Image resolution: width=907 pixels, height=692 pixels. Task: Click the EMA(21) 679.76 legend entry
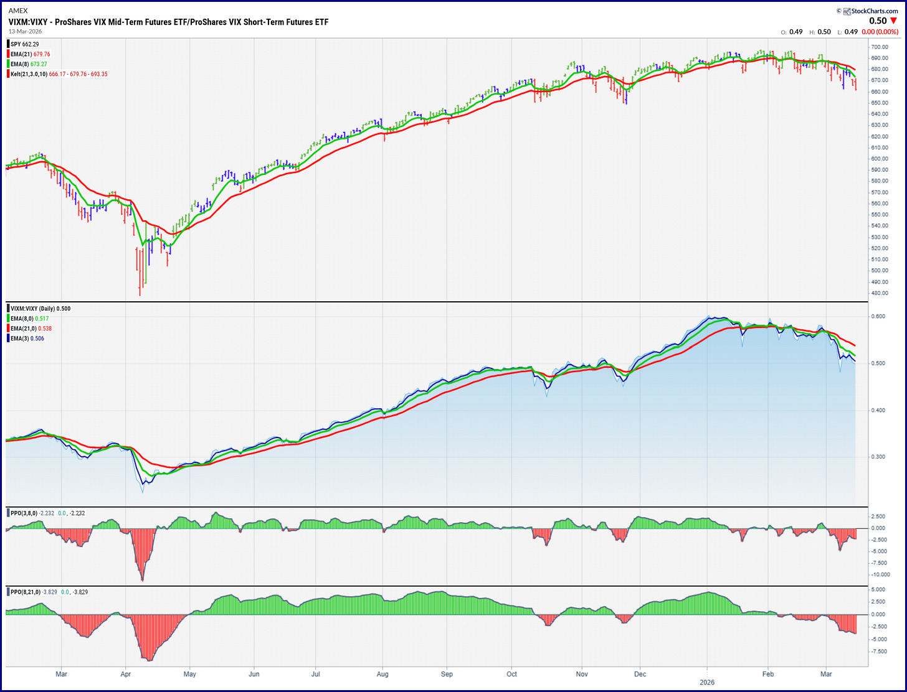[31, 54]
